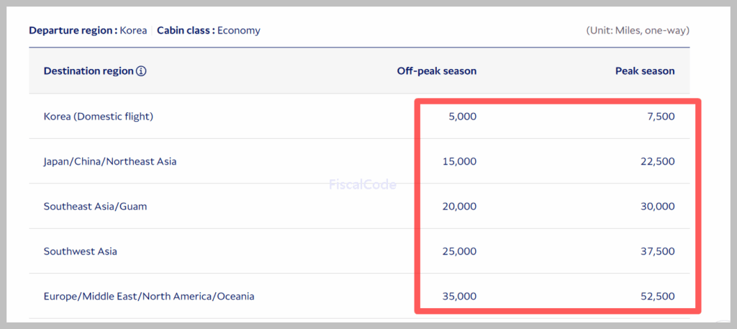Pick the 30,000 peak miles value
737x329 pixels.
coord(657,207)
